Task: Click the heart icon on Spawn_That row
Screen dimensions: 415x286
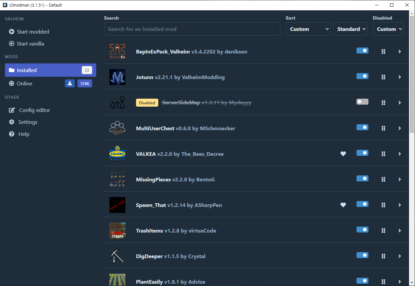Action: coord(343,205)
